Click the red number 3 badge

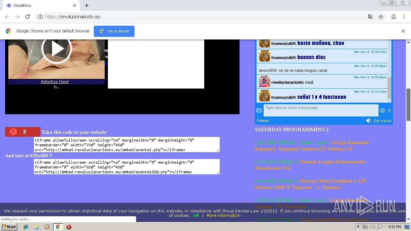(x=23, y=132)
